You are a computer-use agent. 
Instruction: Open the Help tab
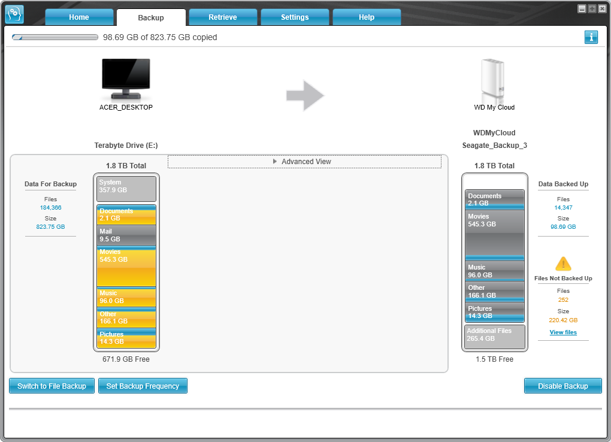click(366, 17)
